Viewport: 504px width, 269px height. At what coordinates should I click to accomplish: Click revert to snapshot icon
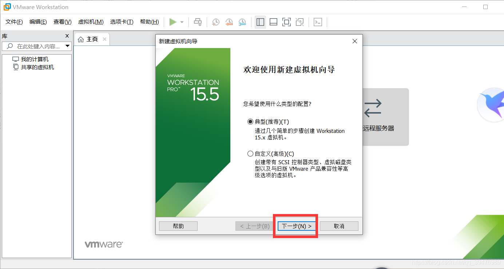(x=229, y=22)
